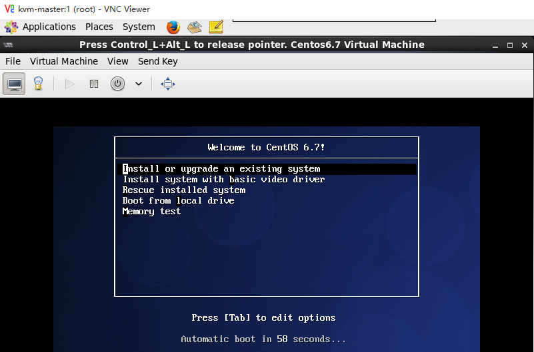534x352 pixels.
Task: Open the Send Key menu
Action: [158, 61]
